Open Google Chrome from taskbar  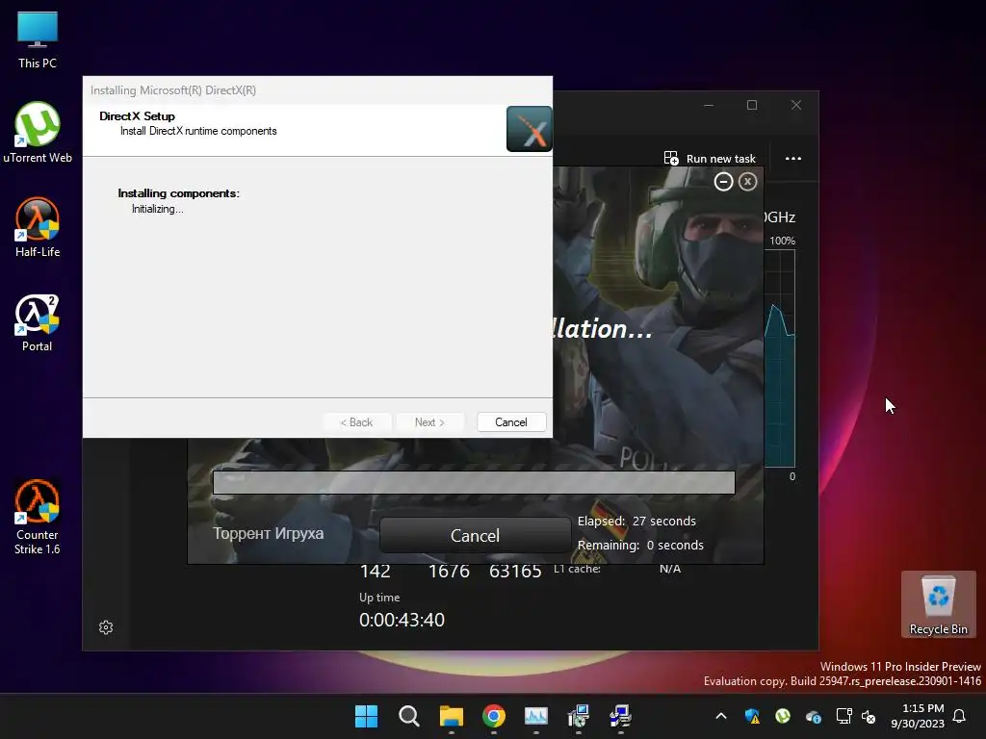(494, 716)
